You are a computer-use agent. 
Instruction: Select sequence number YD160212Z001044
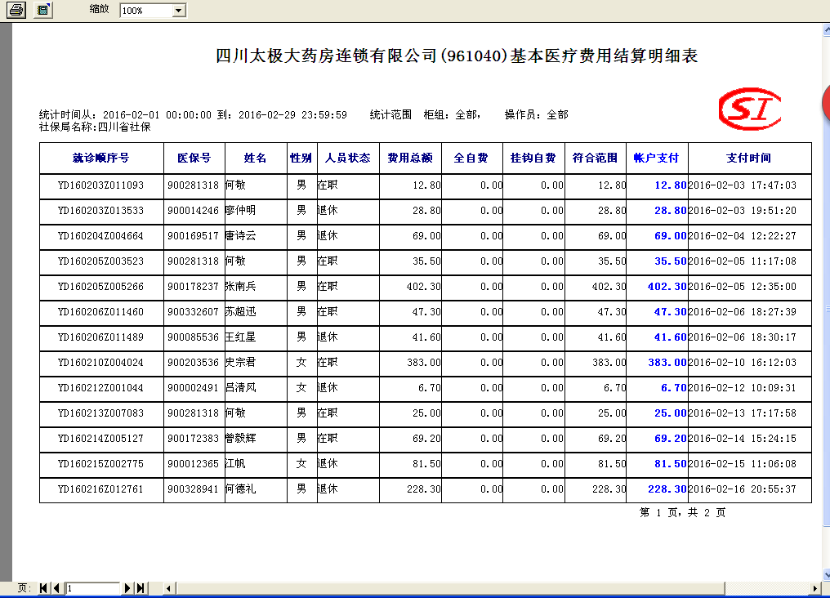click(x=100, y=388)
